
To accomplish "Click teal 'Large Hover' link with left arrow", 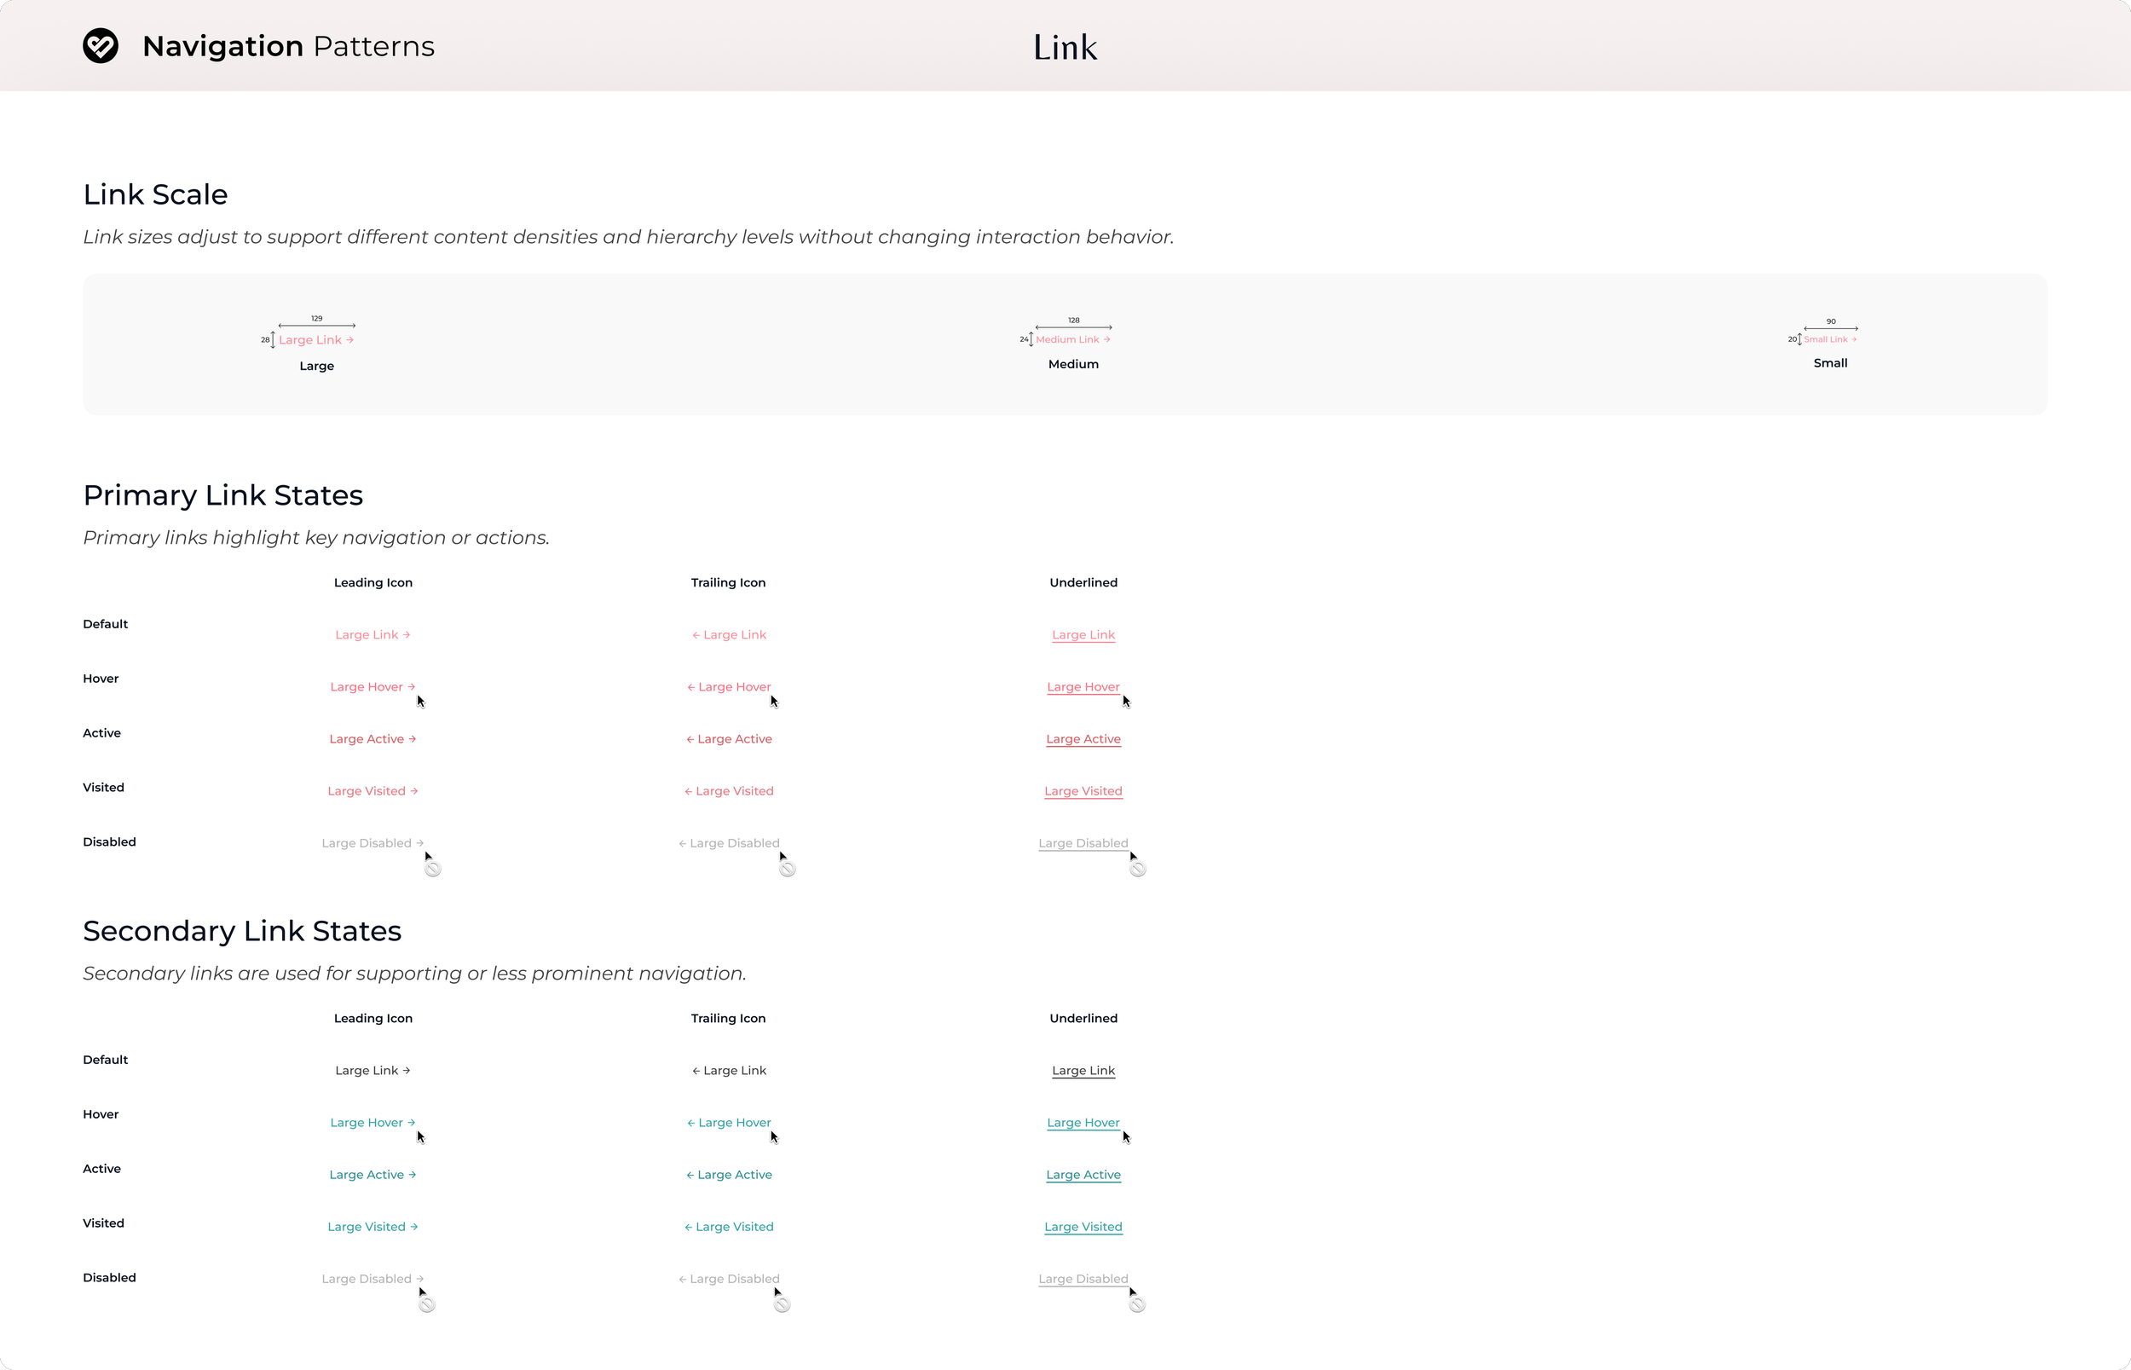I will pos(735,1123).
